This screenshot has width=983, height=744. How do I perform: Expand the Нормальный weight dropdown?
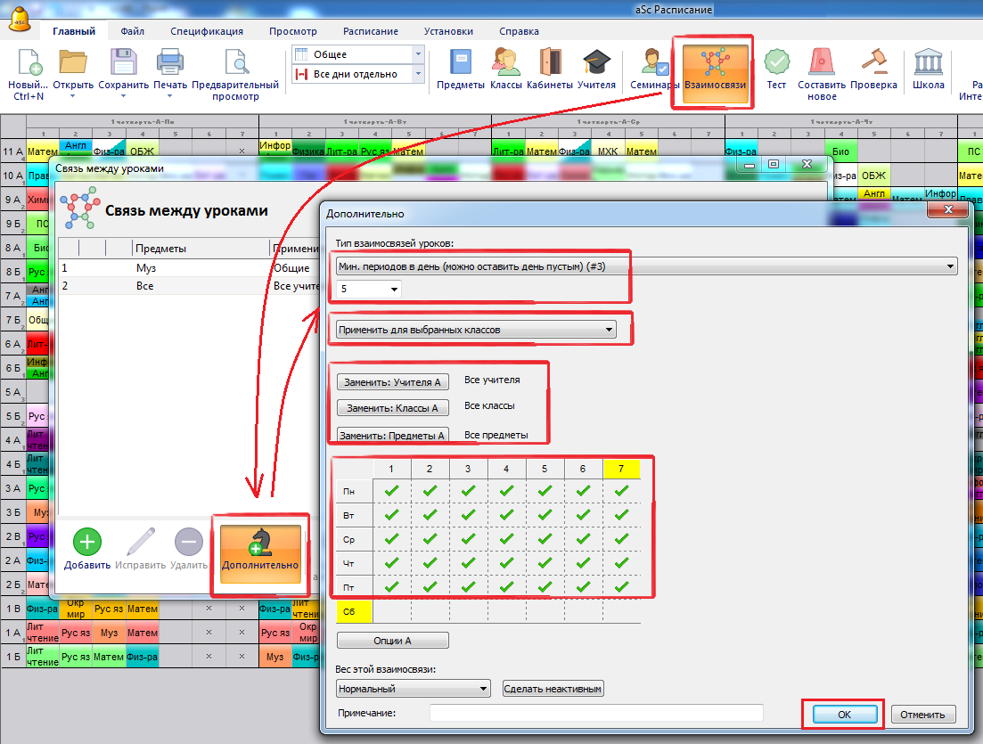pyautogui.click(x=414, y=689)
